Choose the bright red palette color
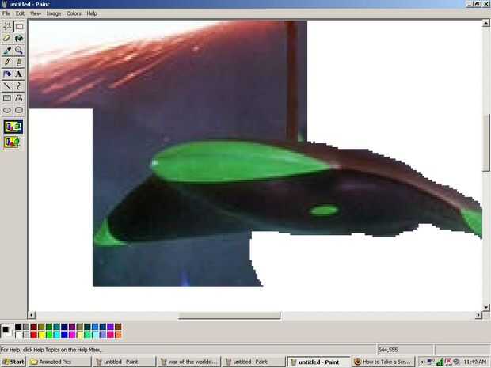491x368 pixels. point(34,335)
